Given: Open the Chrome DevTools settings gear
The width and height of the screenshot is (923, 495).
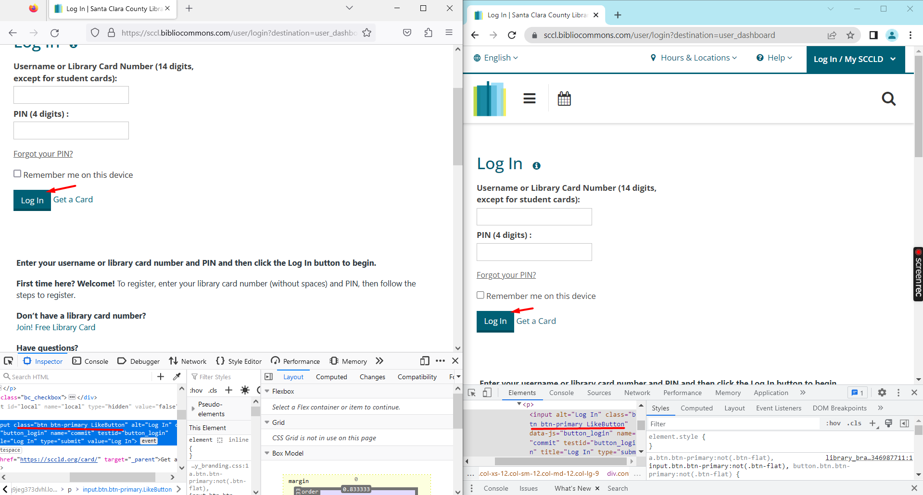Looking at the screenshot, I should tap(882, 393).
